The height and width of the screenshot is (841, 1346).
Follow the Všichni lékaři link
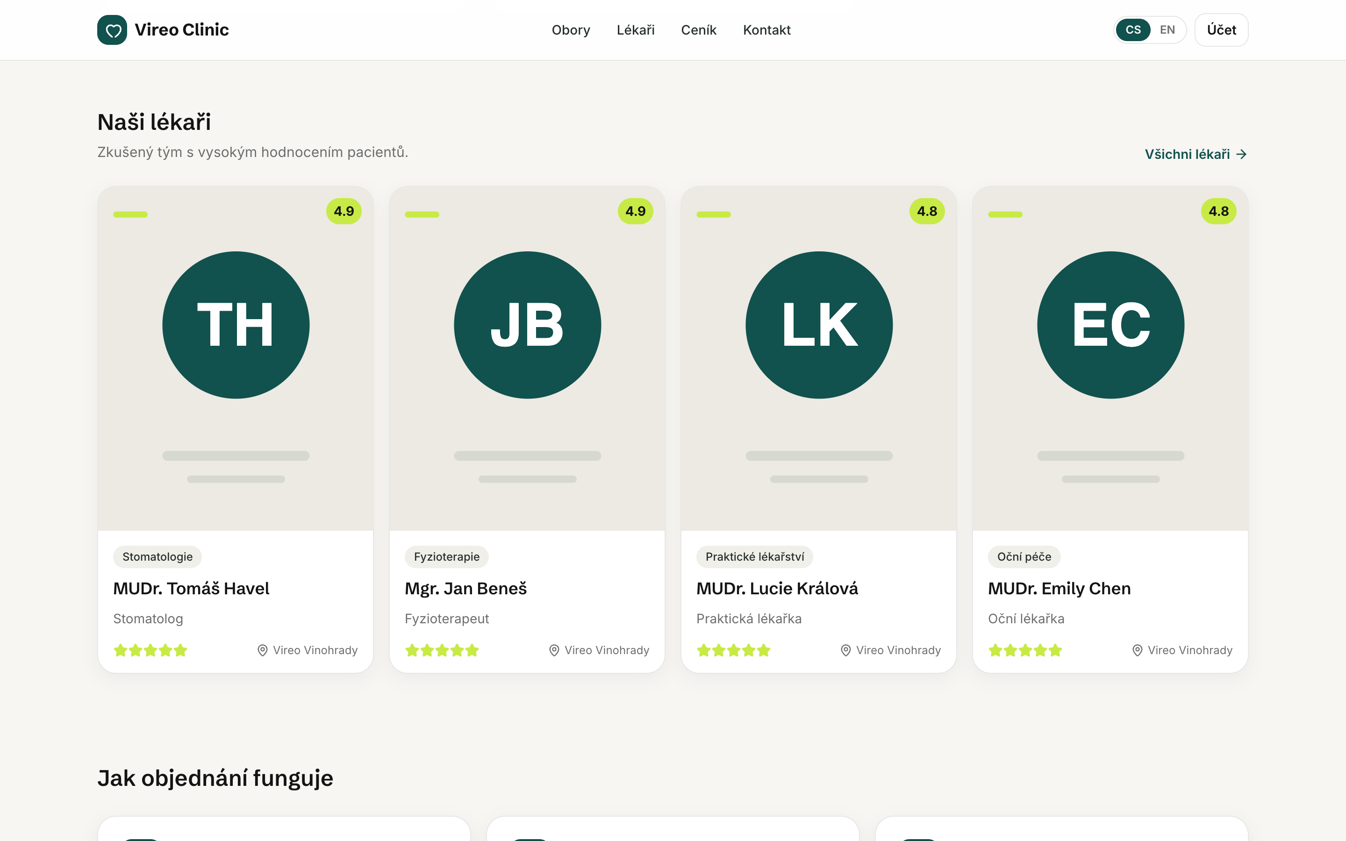[1195, 154]
